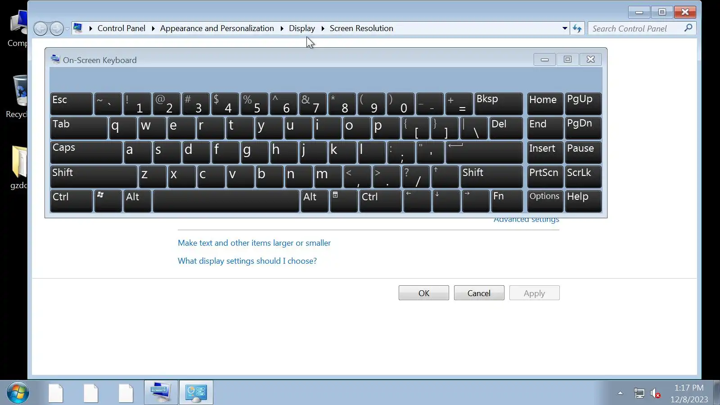The image size is (720, 405).
Task: Expand the arrow after Control Panel breadcrumb
Action: (x=153, y=28)
